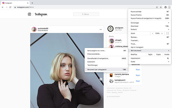Click the share icon in address bar
The height and width of the screenshot is (108, 172).
(157, 7)
